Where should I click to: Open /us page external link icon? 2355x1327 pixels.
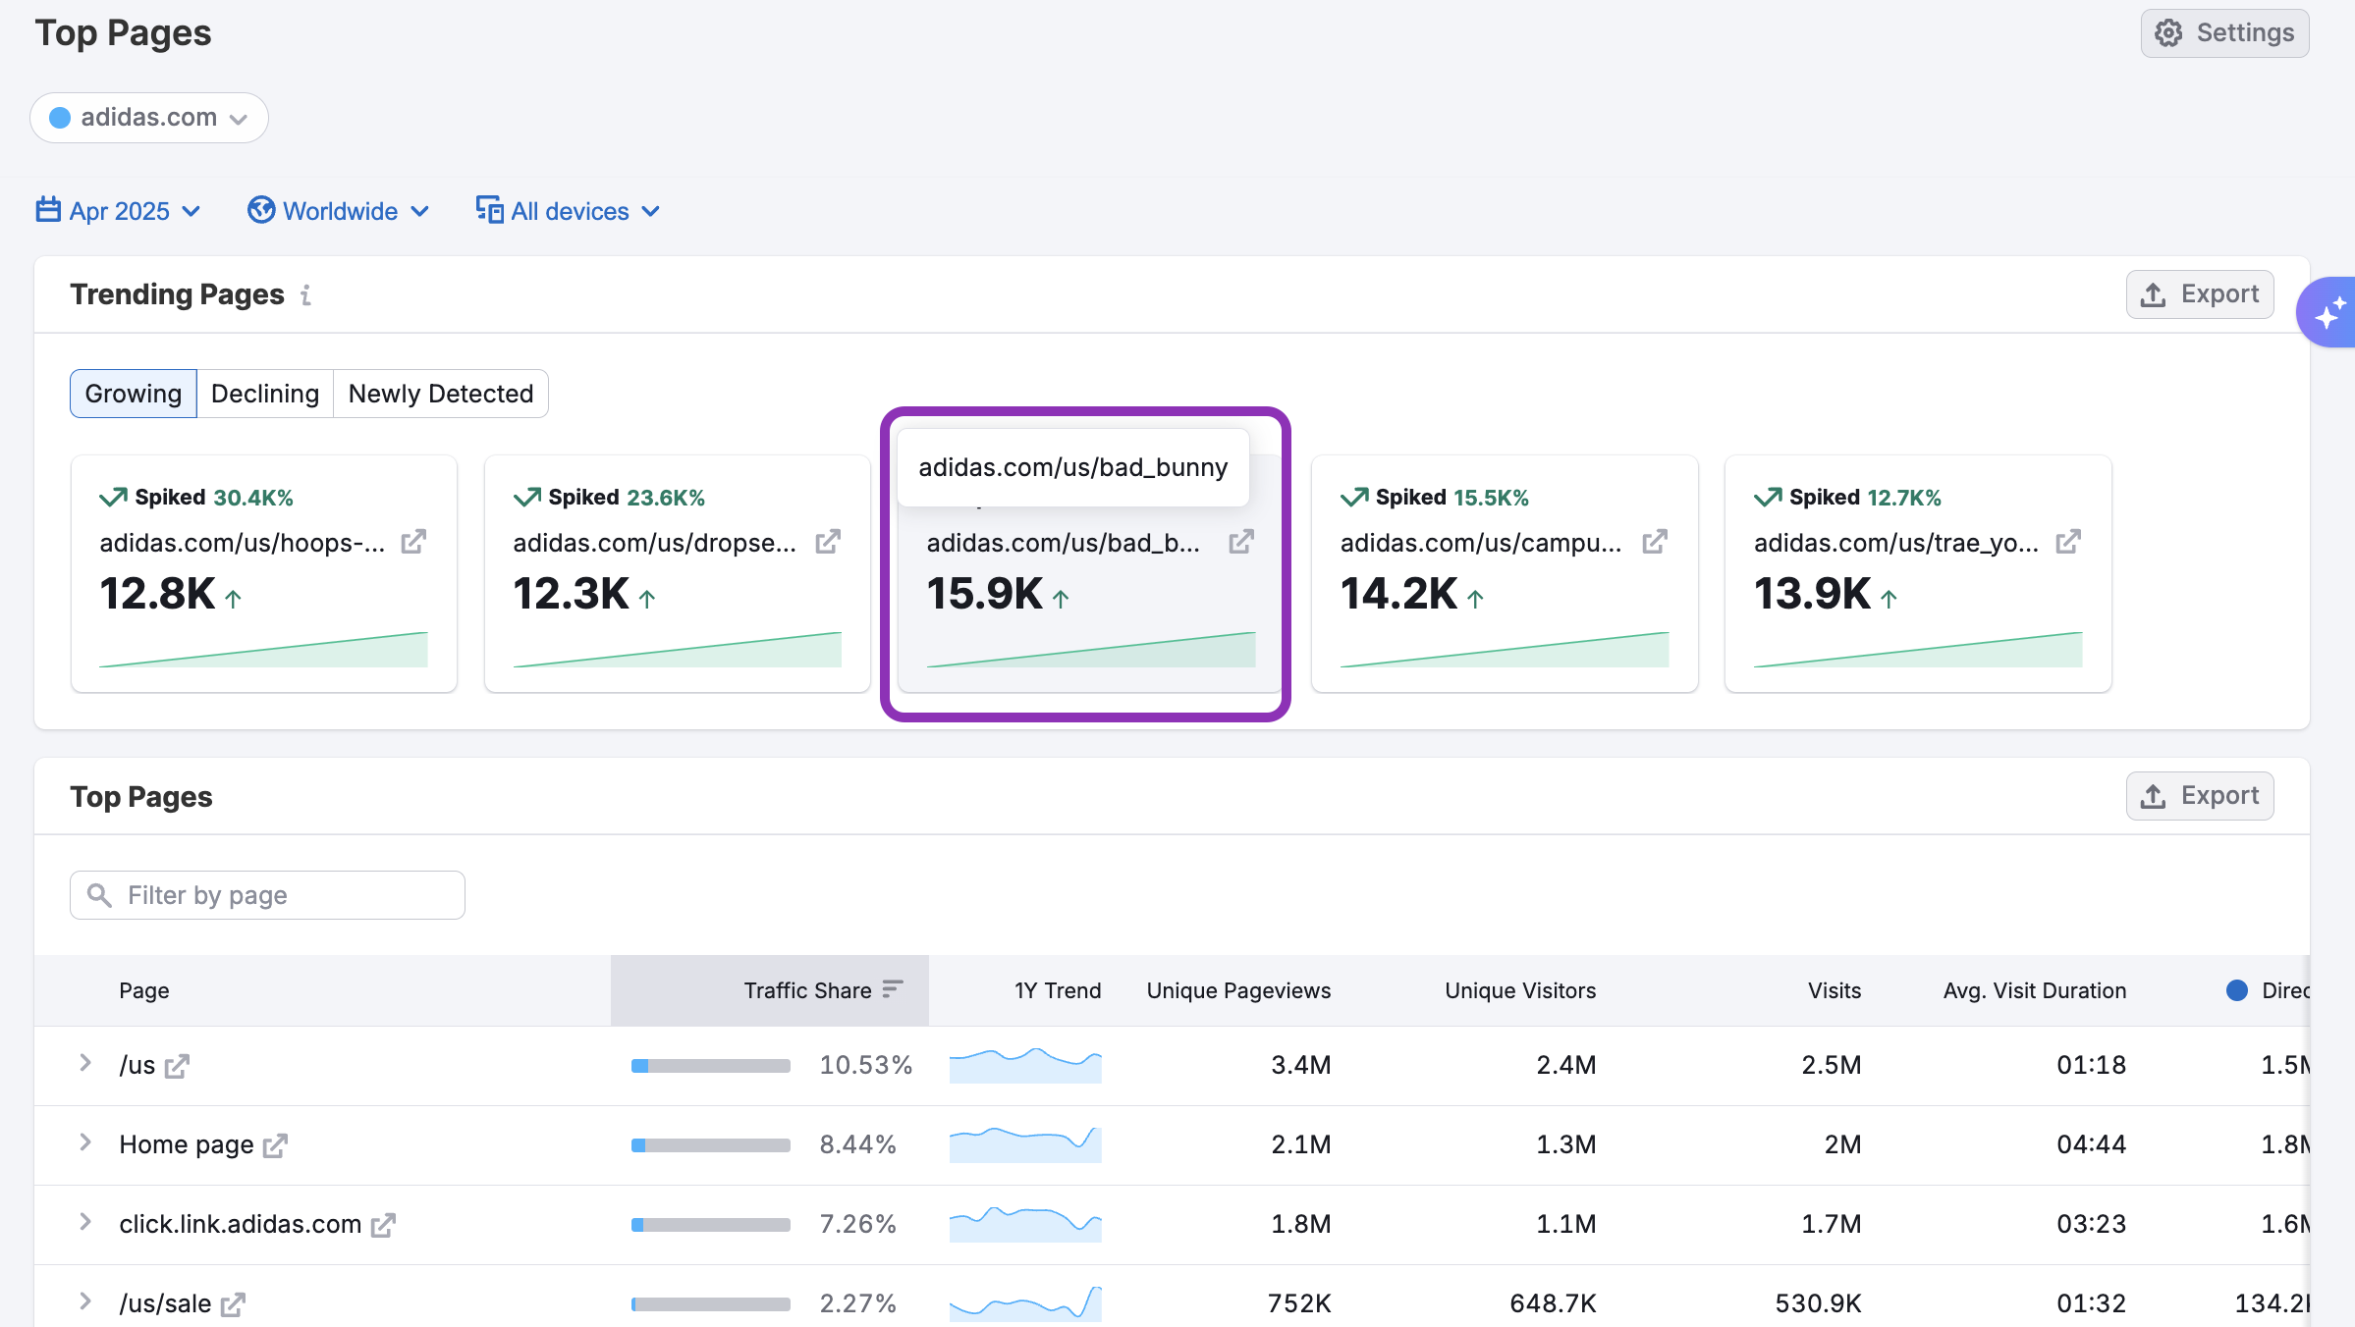click(177, 1066)
